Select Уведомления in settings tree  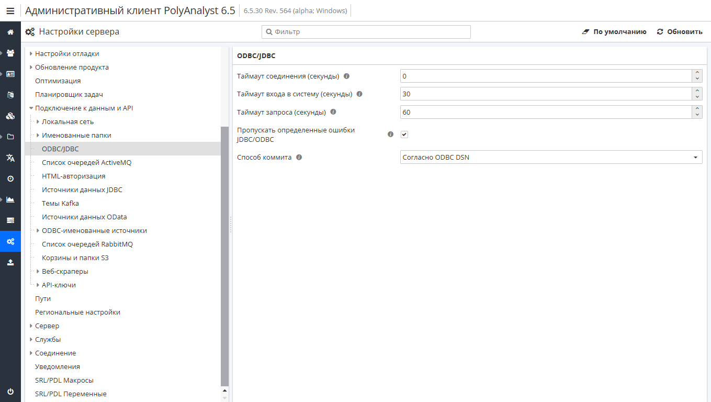click(x=58, y=366)
